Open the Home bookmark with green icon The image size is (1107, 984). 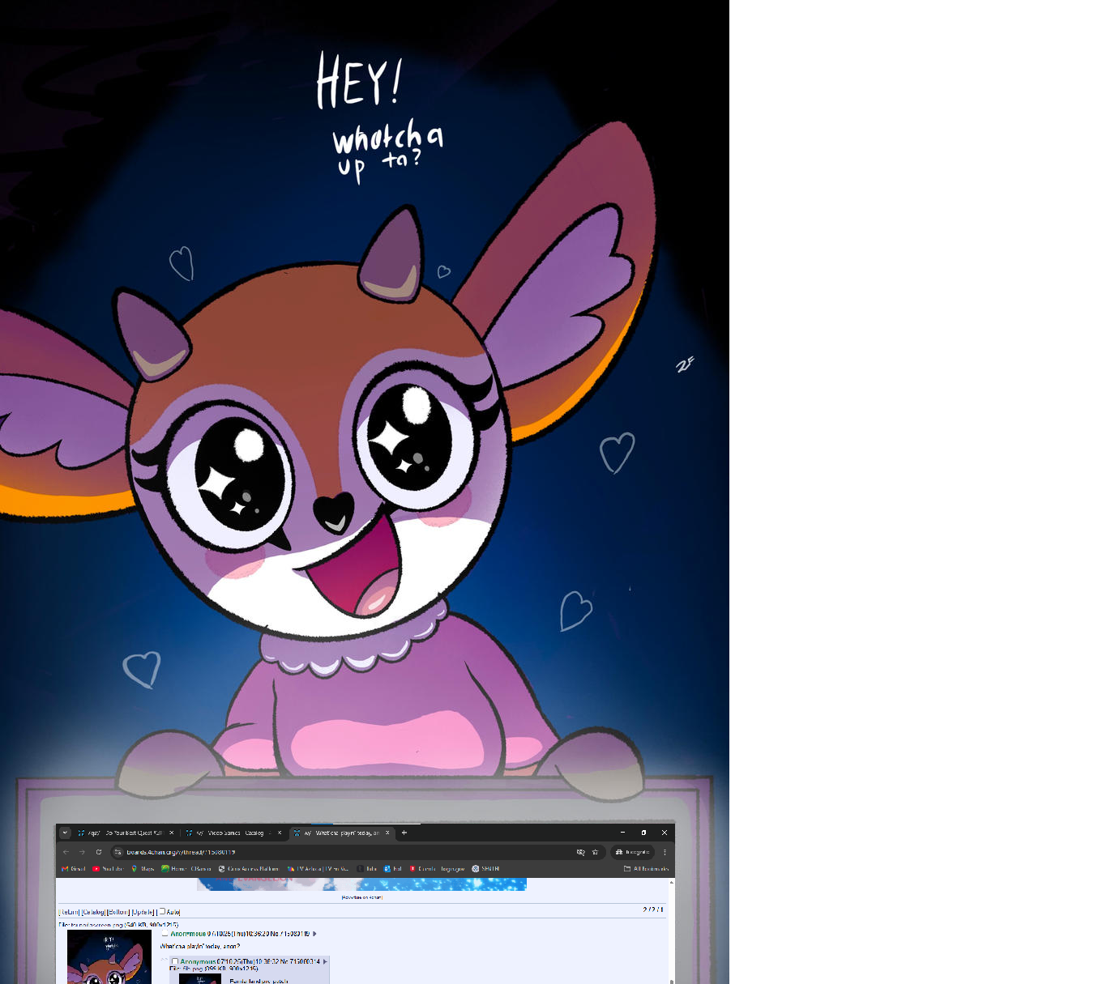186,869
